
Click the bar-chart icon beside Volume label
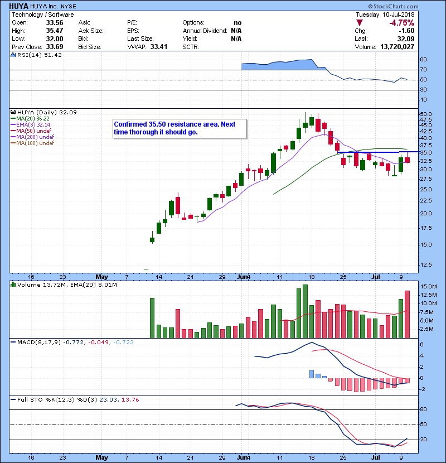tap(13, 284)
